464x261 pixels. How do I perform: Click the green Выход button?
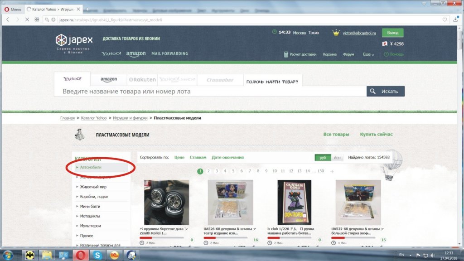[392, 33]
